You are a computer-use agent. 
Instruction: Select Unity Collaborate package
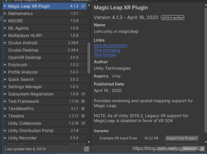tap(45, 123)
